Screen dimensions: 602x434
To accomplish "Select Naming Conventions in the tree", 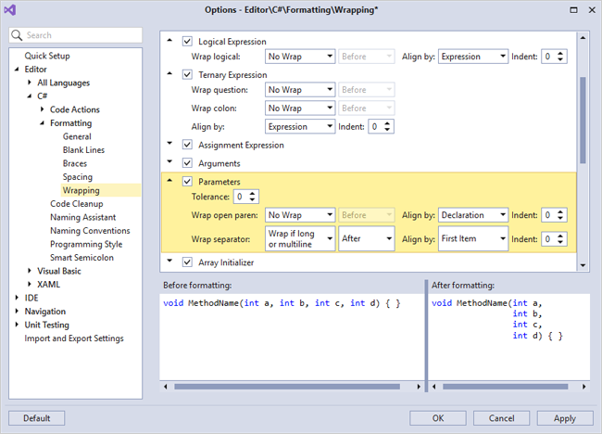I will coord(90,231).
